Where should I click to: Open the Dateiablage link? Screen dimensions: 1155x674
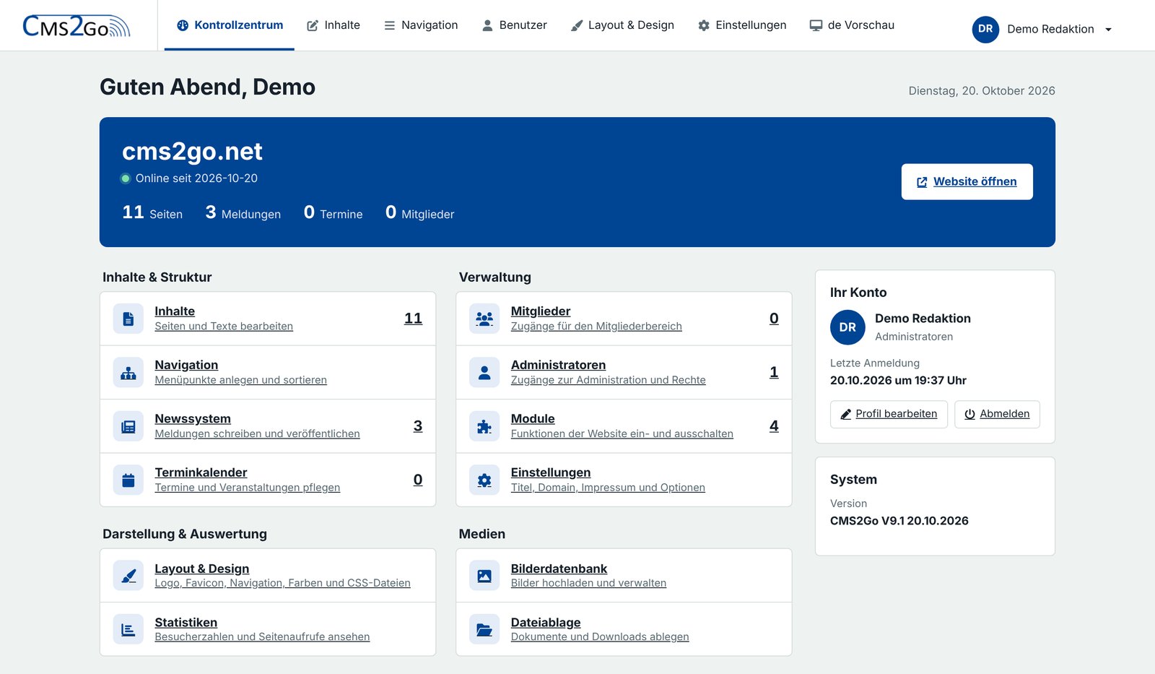(x=546, y=623)
